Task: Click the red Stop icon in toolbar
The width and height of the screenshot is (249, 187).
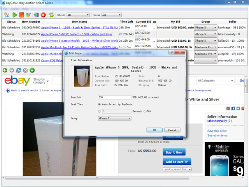Action: coord(21,15)
